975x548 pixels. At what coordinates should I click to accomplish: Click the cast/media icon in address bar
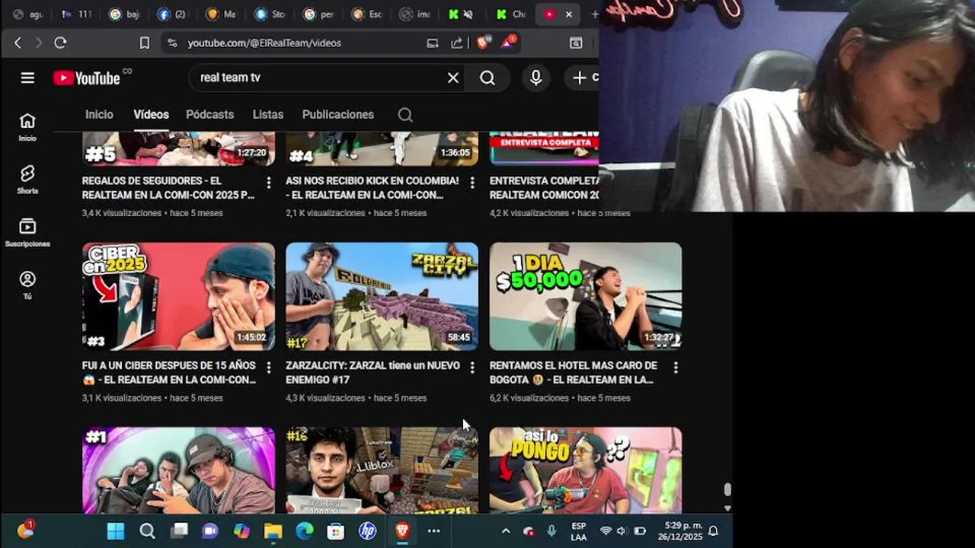(x=433, y=43)
